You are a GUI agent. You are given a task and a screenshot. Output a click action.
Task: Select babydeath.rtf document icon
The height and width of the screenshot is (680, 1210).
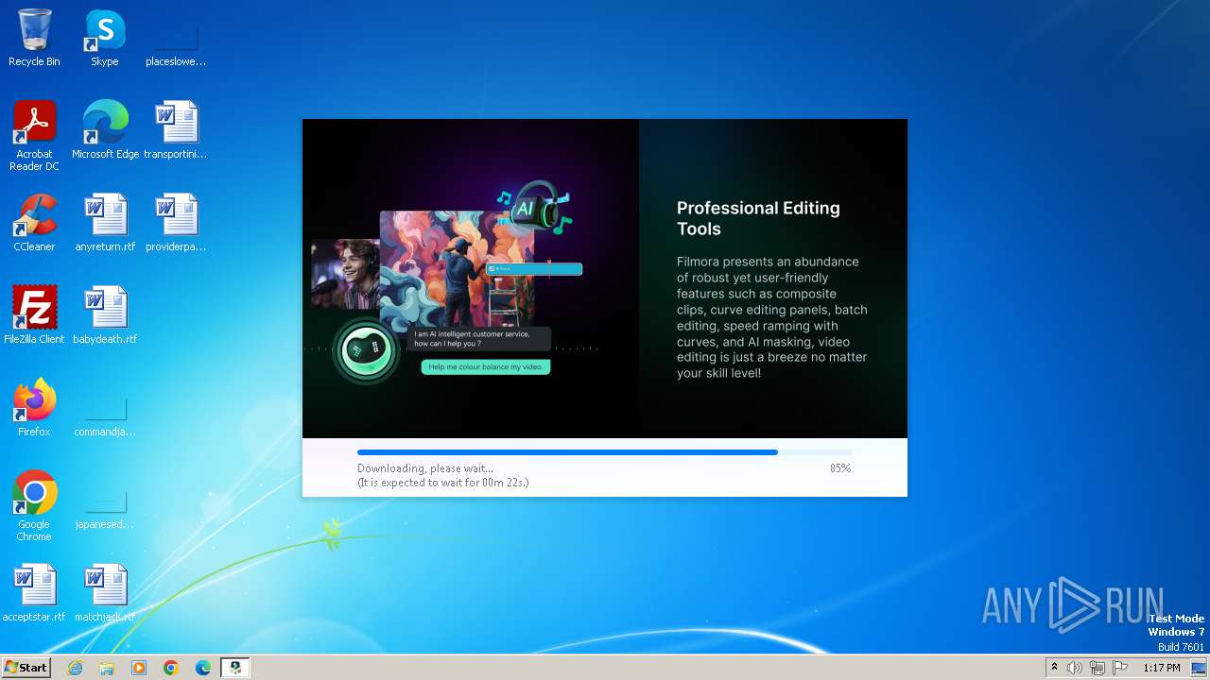pos(105,314)
